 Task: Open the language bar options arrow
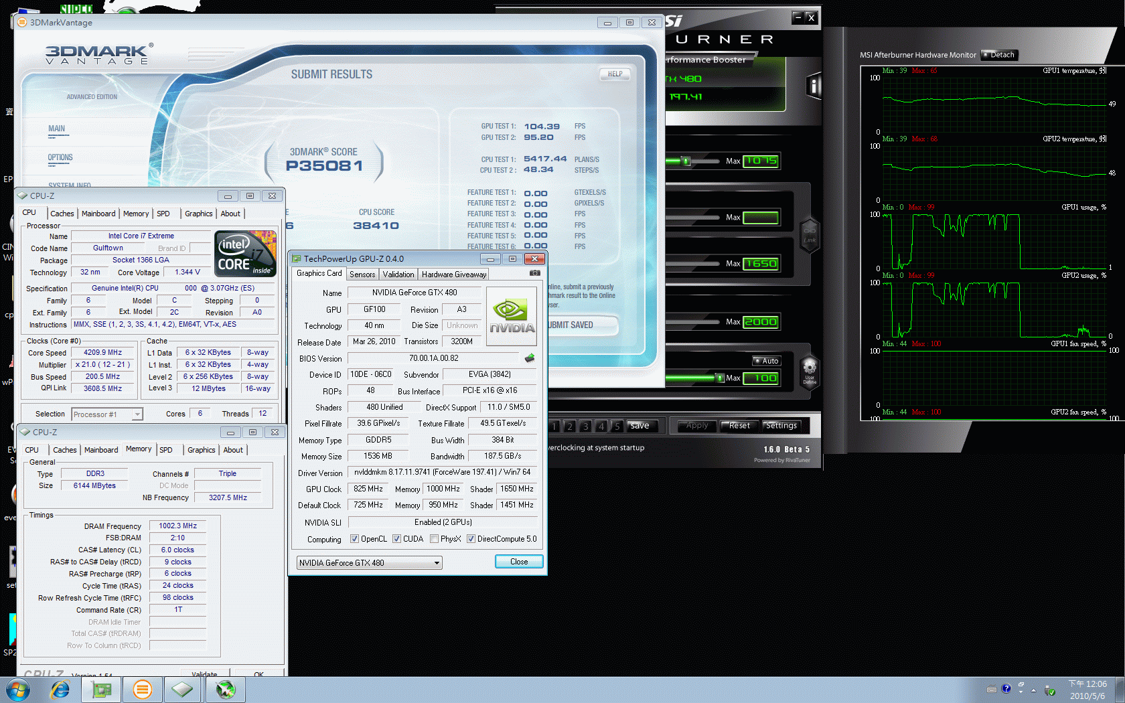tap(1021, 692)
